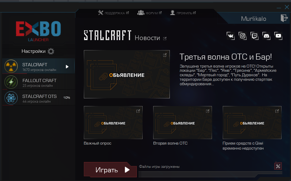Select STALCRAFT OTS in the game list
This screenshot has height=181, width=291.
(38, 98)
